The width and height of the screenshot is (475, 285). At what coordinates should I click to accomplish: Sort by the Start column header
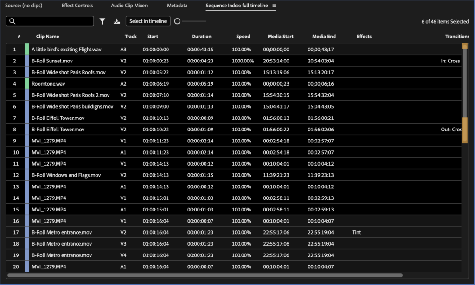(153, 37)
